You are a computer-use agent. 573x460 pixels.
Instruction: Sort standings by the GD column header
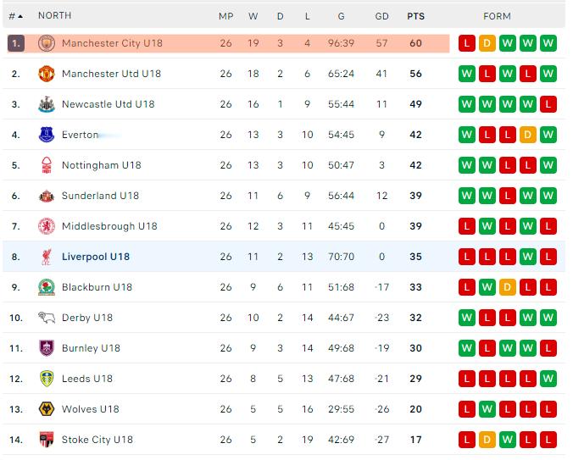382,16
